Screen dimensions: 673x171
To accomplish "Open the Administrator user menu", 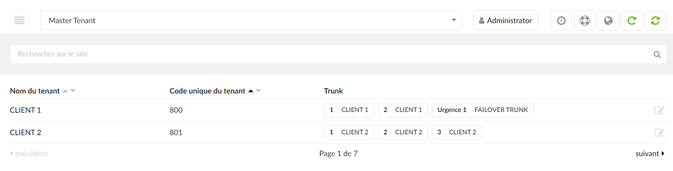I will click(505, 20).
